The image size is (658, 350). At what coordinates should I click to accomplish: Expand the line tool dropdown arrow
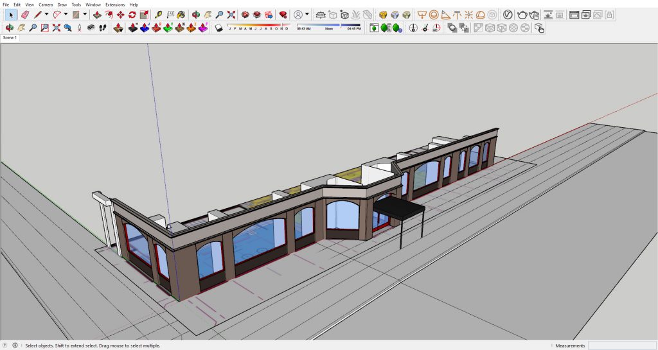46,14
